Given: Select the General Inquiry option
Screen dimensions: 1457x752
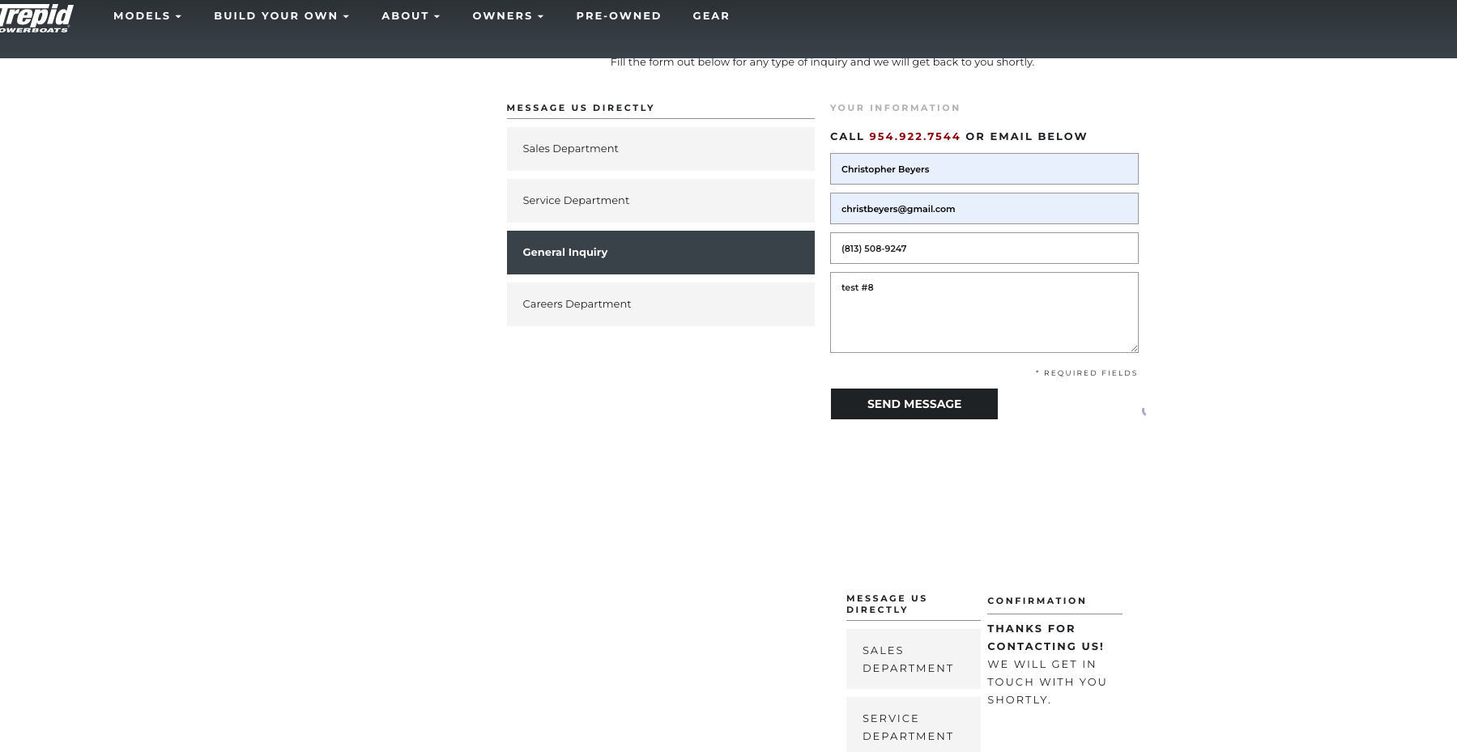Looking at the screenshot, I should [660, 253].
